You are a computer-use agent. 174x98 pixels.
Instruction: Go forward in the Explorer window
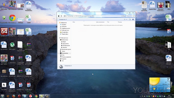61,16
